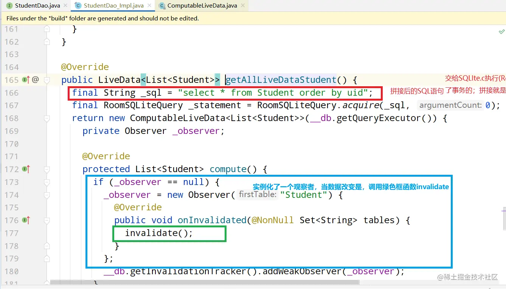Collapse the Observer fold marker on line 174
This screenshot has height=289, width=506.
coord(47,195)
